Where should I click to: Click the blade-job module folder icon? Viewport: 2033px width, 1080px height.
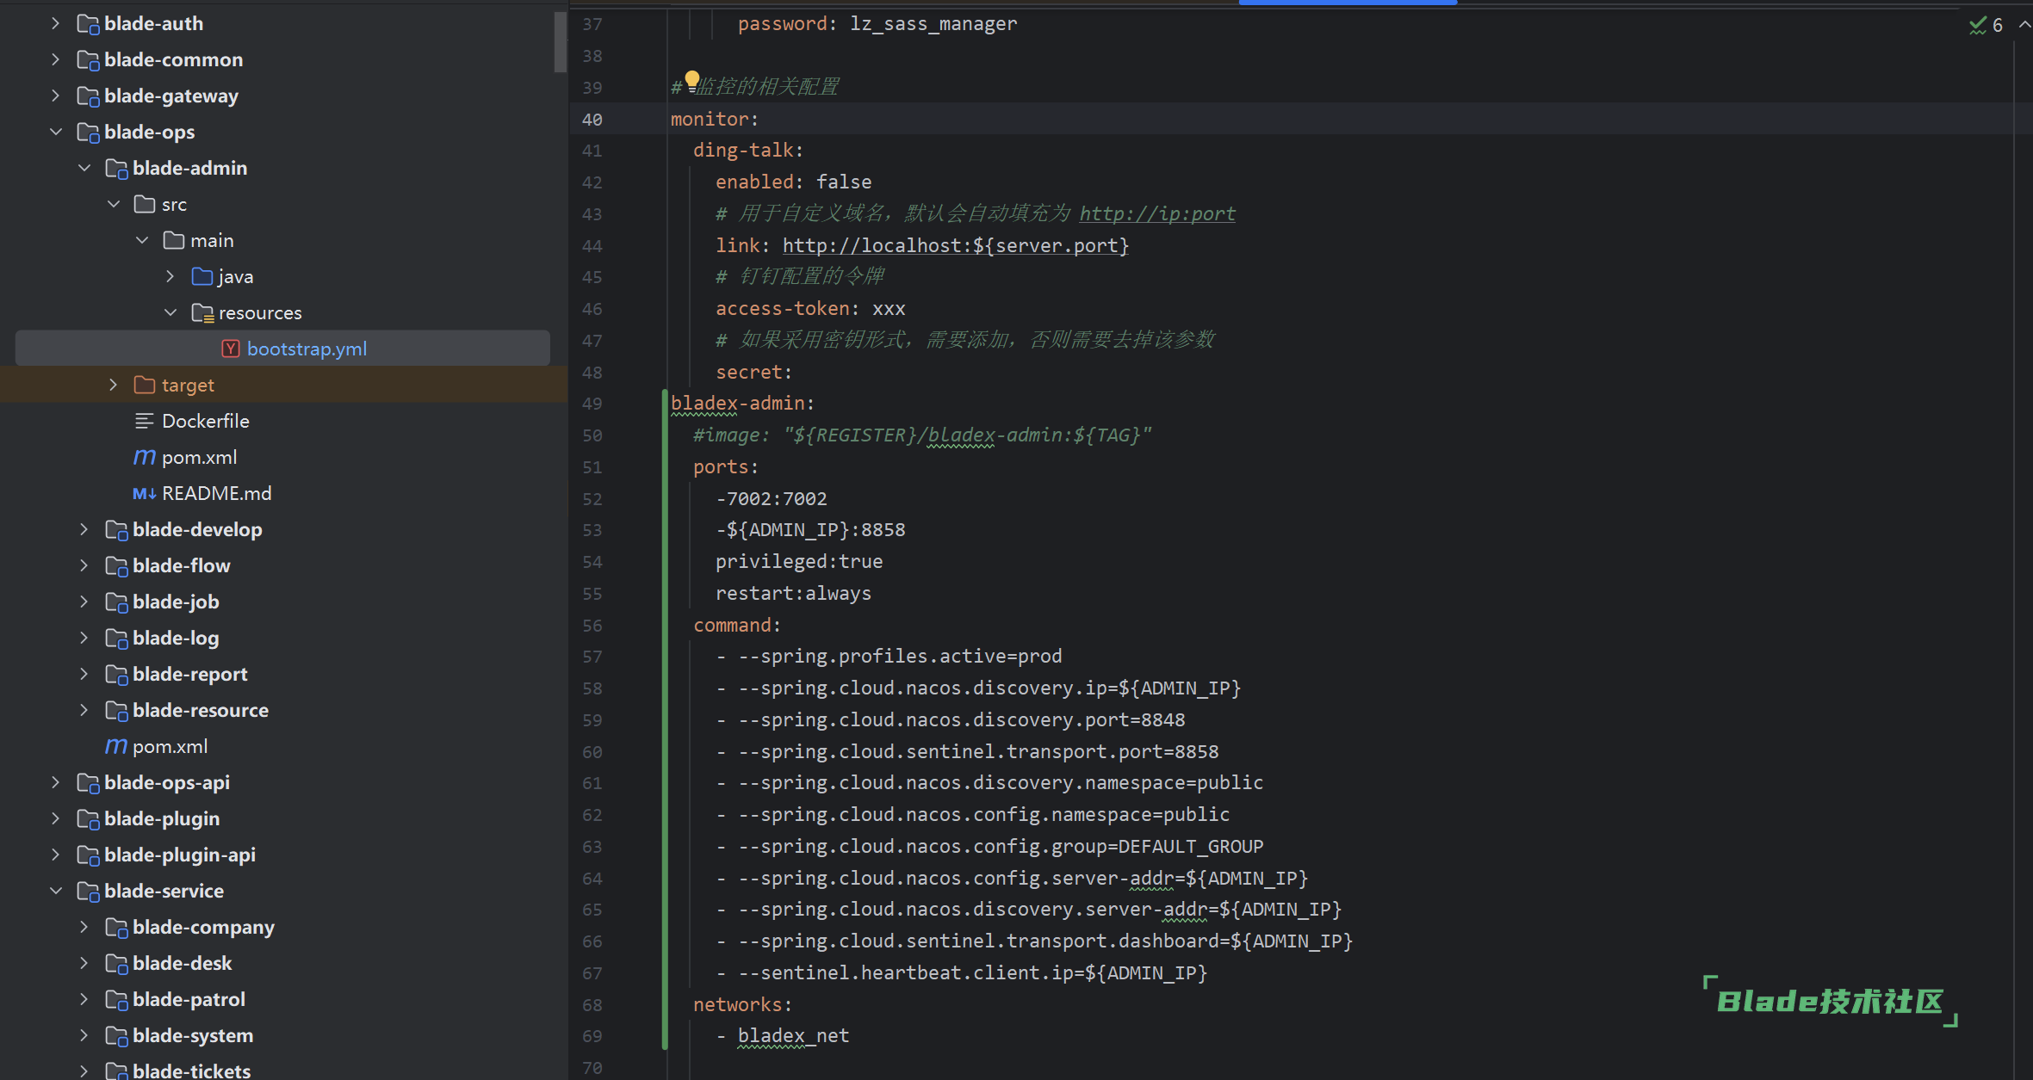click(116, 602)
